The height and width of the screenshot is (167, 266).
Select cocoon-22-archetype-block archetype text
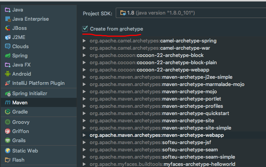pos(170,55)
